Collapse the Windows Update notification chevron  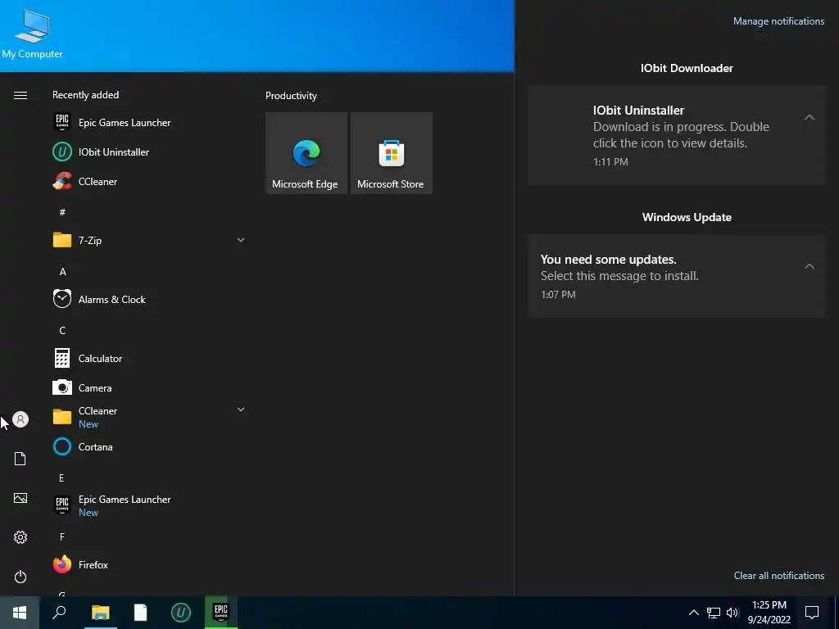pos(810,266)
